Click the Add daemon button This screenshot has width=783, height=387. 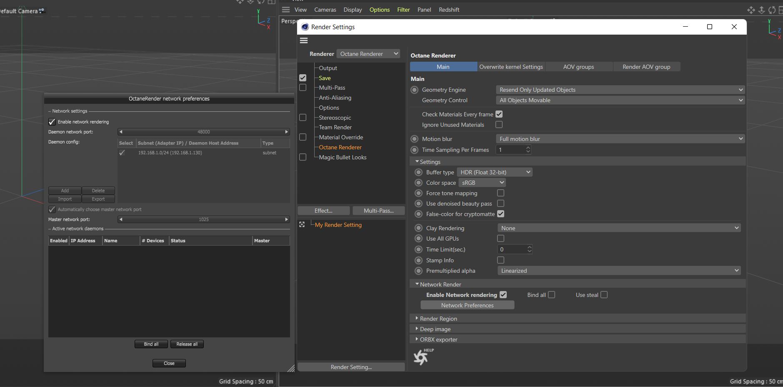coord(65,191)
